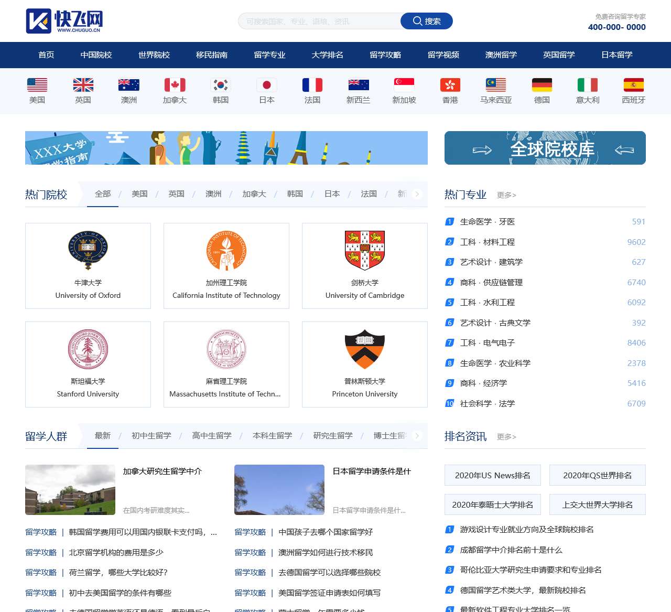The height and width of the screenshot is (612, 671).
Task: Open the 全球院校库 banner
Action: click(545, 148)
